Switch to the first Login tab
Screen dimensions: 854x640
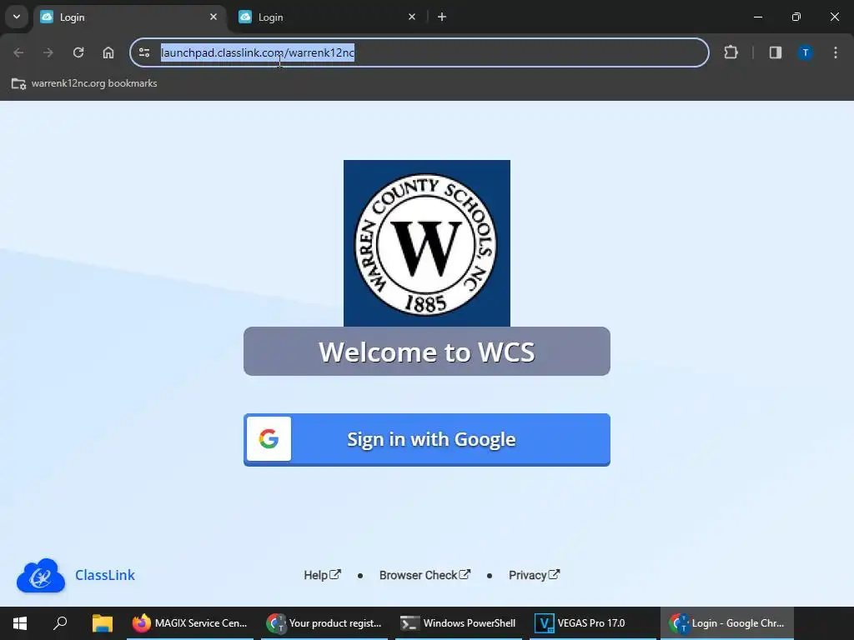[130, 17]
